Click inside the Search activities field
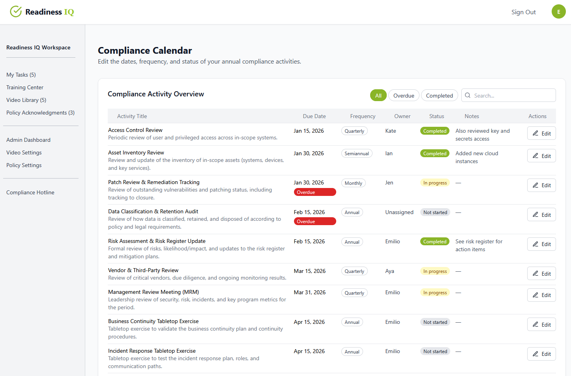Image resolution: width=571 pixels, height=376 pixels. coord(509,95)
